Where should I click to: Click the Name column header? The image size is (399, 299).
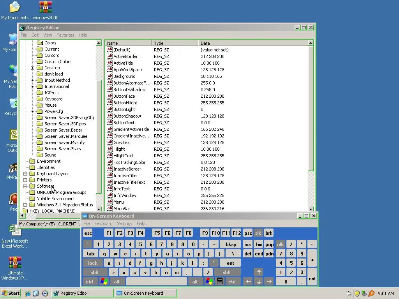click(x=129, y=43)
